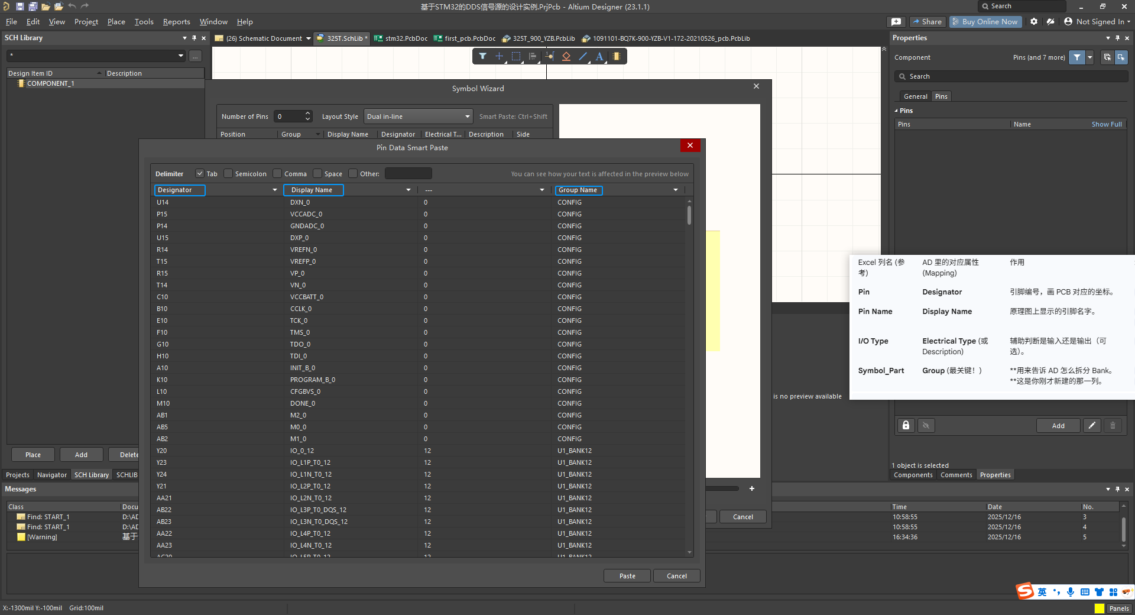Click the Sogou microphone voice input icon
1135x615 pixels.
[1071, 592]
